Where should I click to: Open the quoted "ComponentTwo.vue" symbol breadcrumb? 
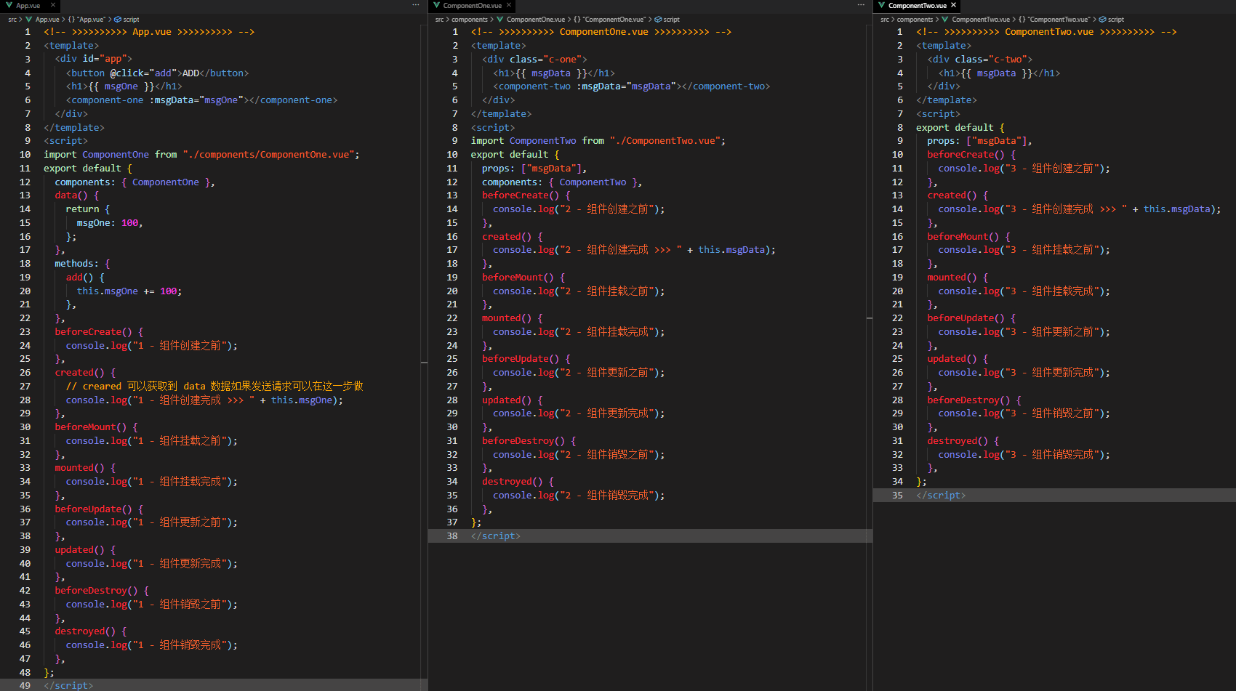1054,20
